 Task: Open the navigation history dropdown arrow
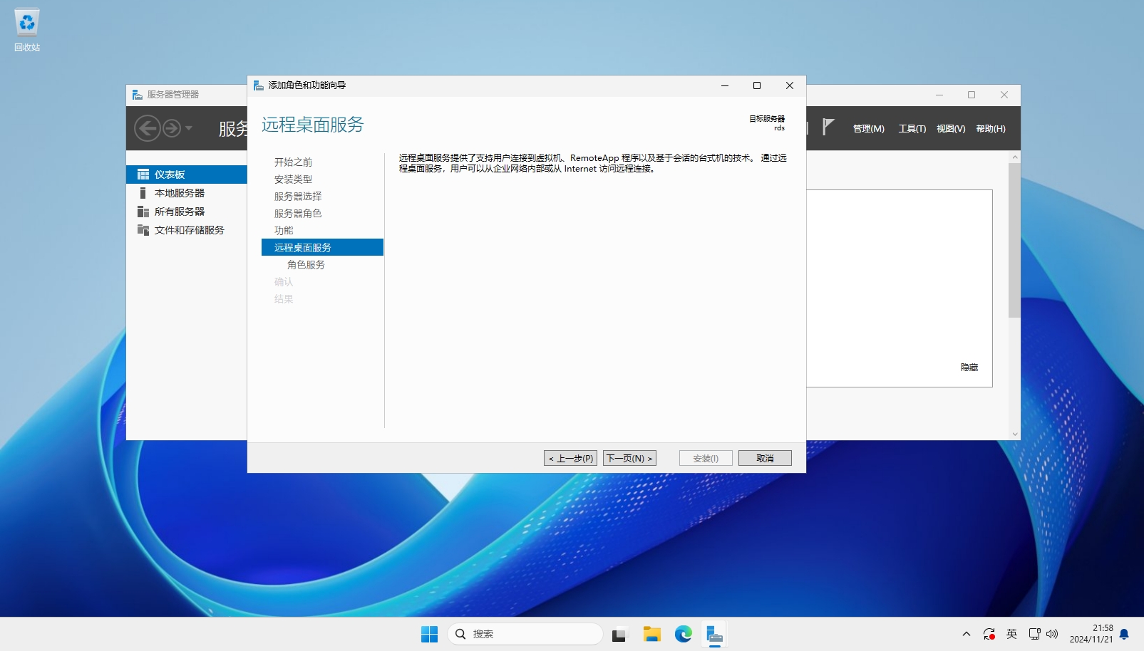tap(189, 128)
